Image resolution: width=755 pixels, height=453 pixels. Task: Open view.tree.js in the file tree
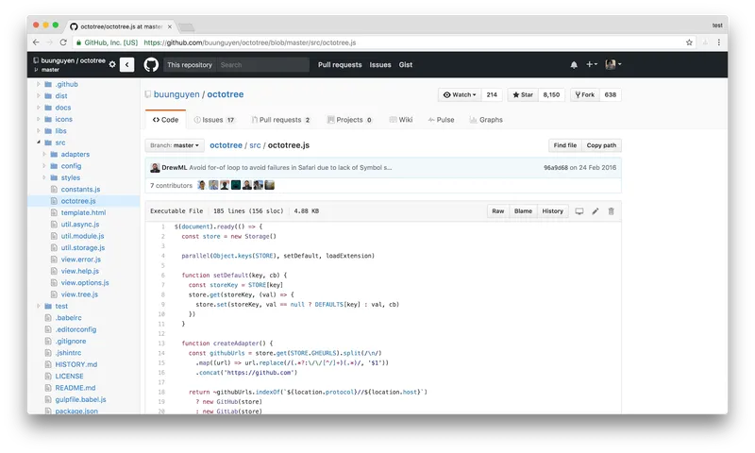79,294
